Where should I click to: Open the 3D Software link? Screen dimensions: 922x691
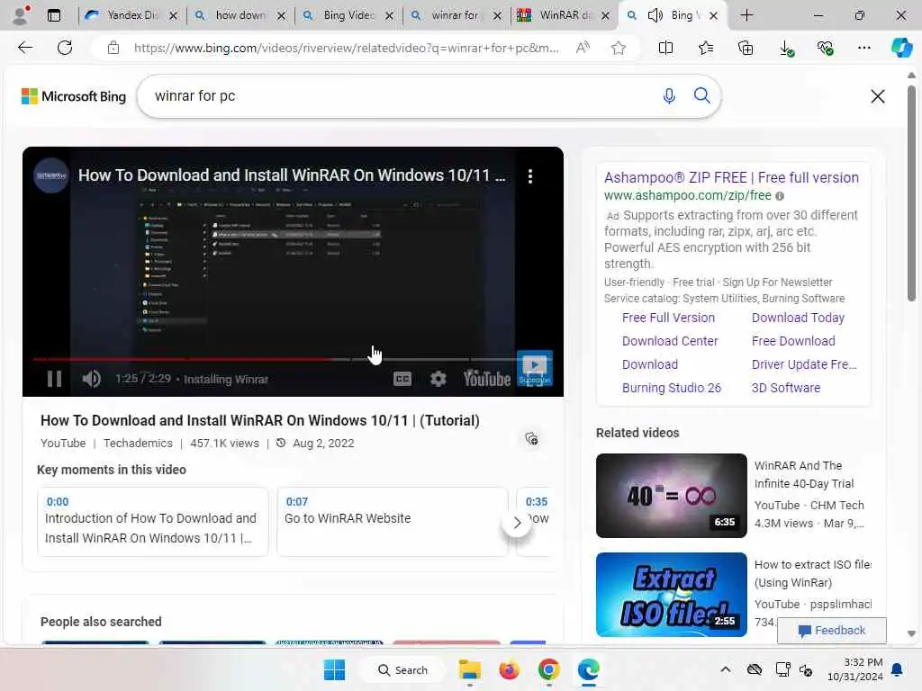(785, 389)
